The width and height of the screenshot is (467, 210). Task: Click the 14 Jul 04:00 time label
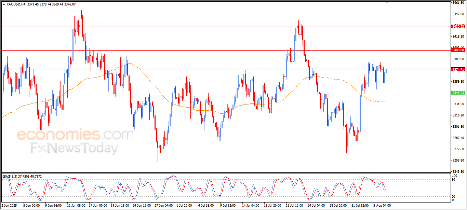point(251,206)
